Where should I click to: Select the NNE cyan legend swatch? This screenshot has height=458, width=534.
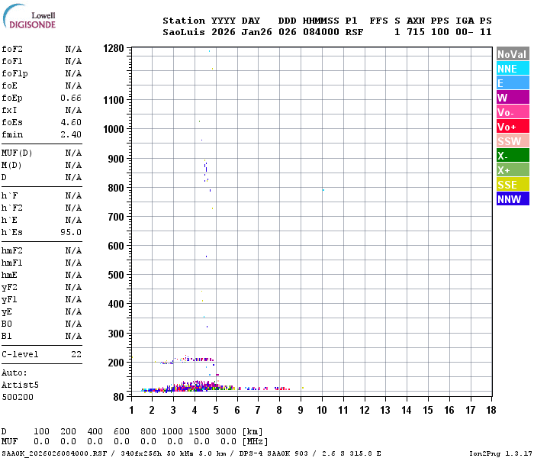tap(513, 69)
